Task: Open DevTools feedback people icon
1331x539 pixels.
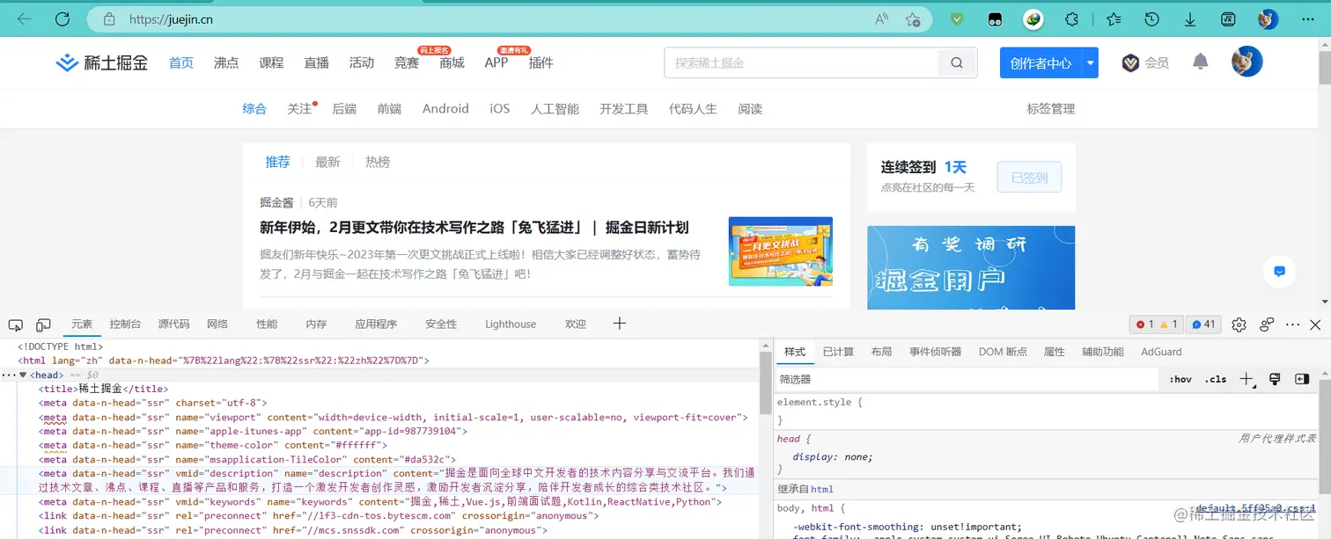Action: [1267, 324]
